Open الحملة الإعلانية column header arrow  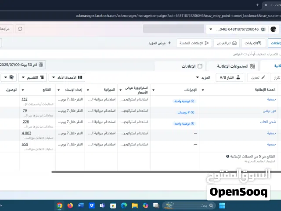click(x=203, y=90)
